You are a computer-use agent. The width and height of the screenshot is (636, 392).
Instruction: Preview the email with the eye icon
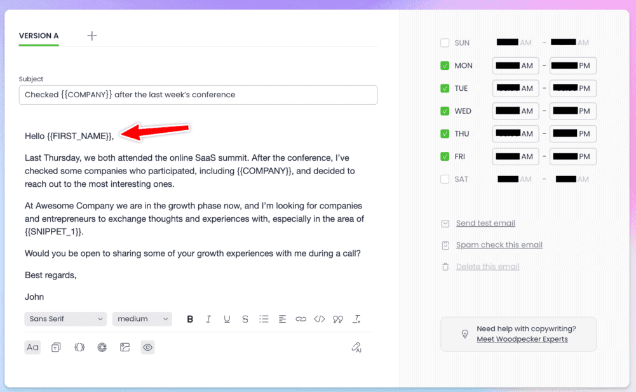147,347
